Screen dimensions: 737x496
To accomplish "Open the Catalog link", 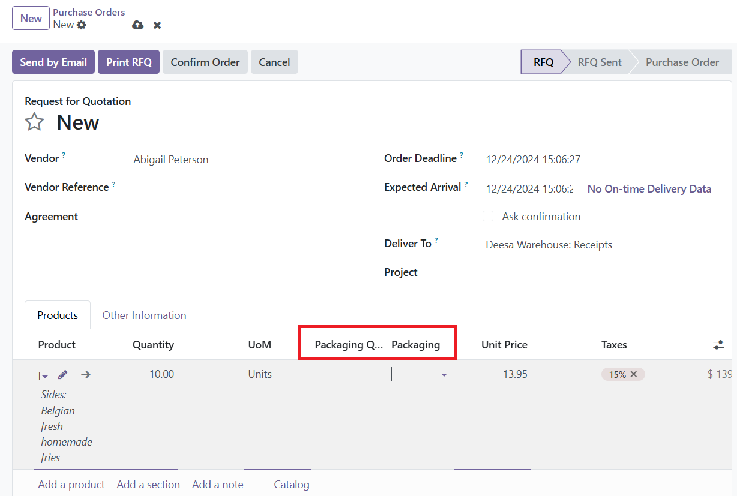I will tap(292, 485).
